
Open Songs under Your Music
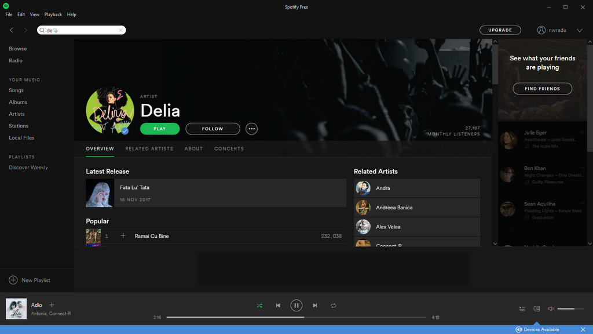tap(16, 90)
